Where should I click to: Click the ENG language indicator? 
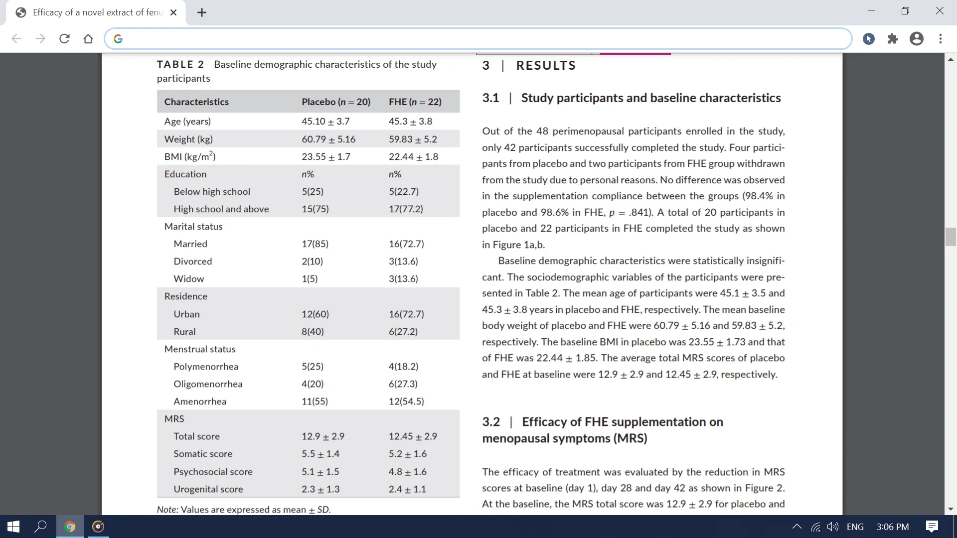click(x=855, y=527)
